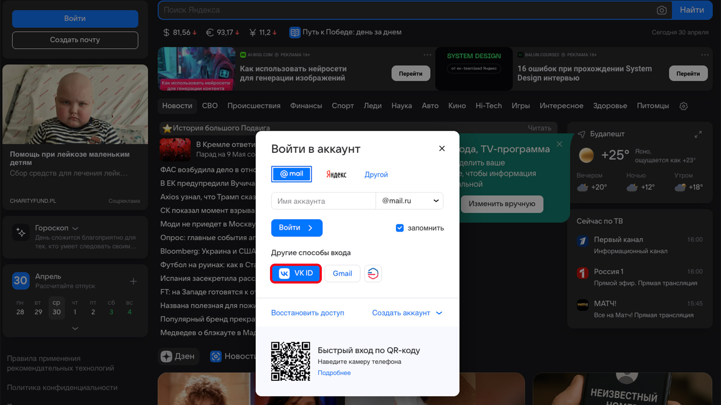Open the euro exchange rate
721x405 pixels.
pyautogui.click(x=223, y=33)
